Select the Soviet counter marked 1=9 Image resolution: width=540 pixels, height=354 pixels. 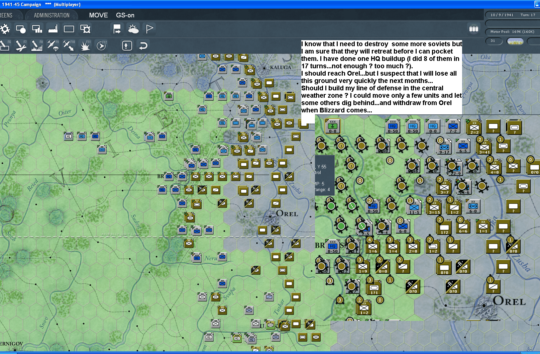click(x=362, y=267)
